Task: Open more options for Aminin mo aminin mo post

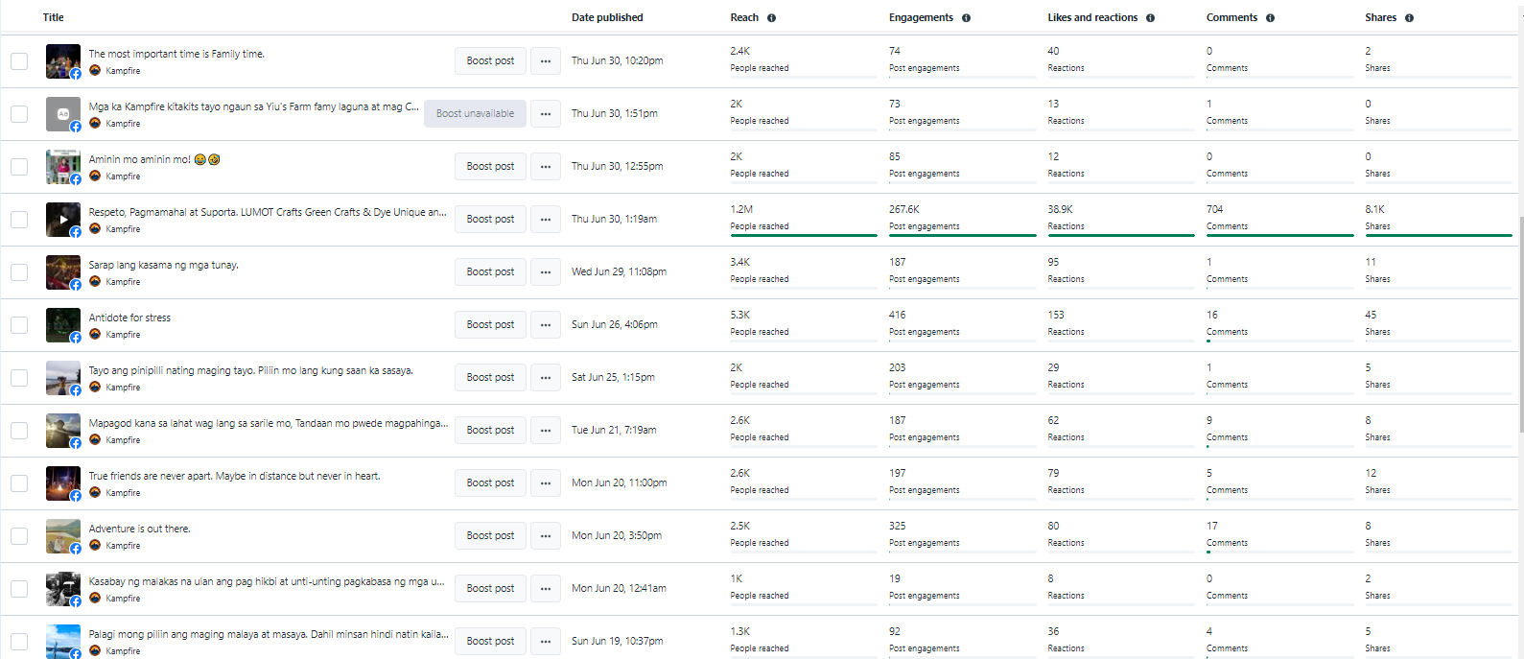Action: point(546,167)
